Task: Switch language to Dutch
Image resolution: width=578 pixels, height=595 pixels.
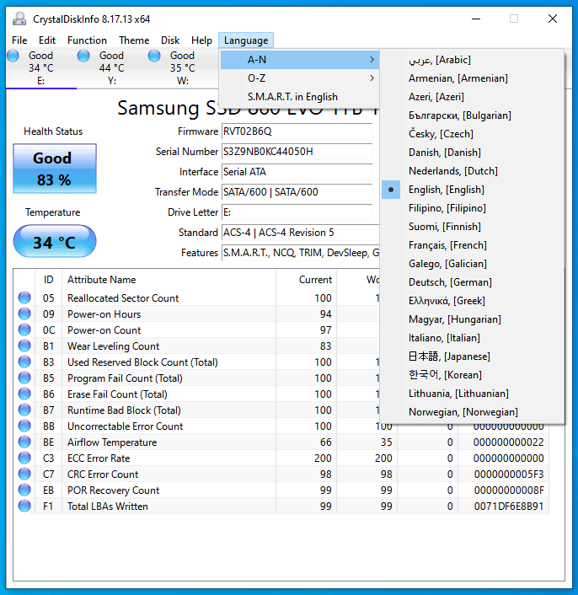Action: 472,171
